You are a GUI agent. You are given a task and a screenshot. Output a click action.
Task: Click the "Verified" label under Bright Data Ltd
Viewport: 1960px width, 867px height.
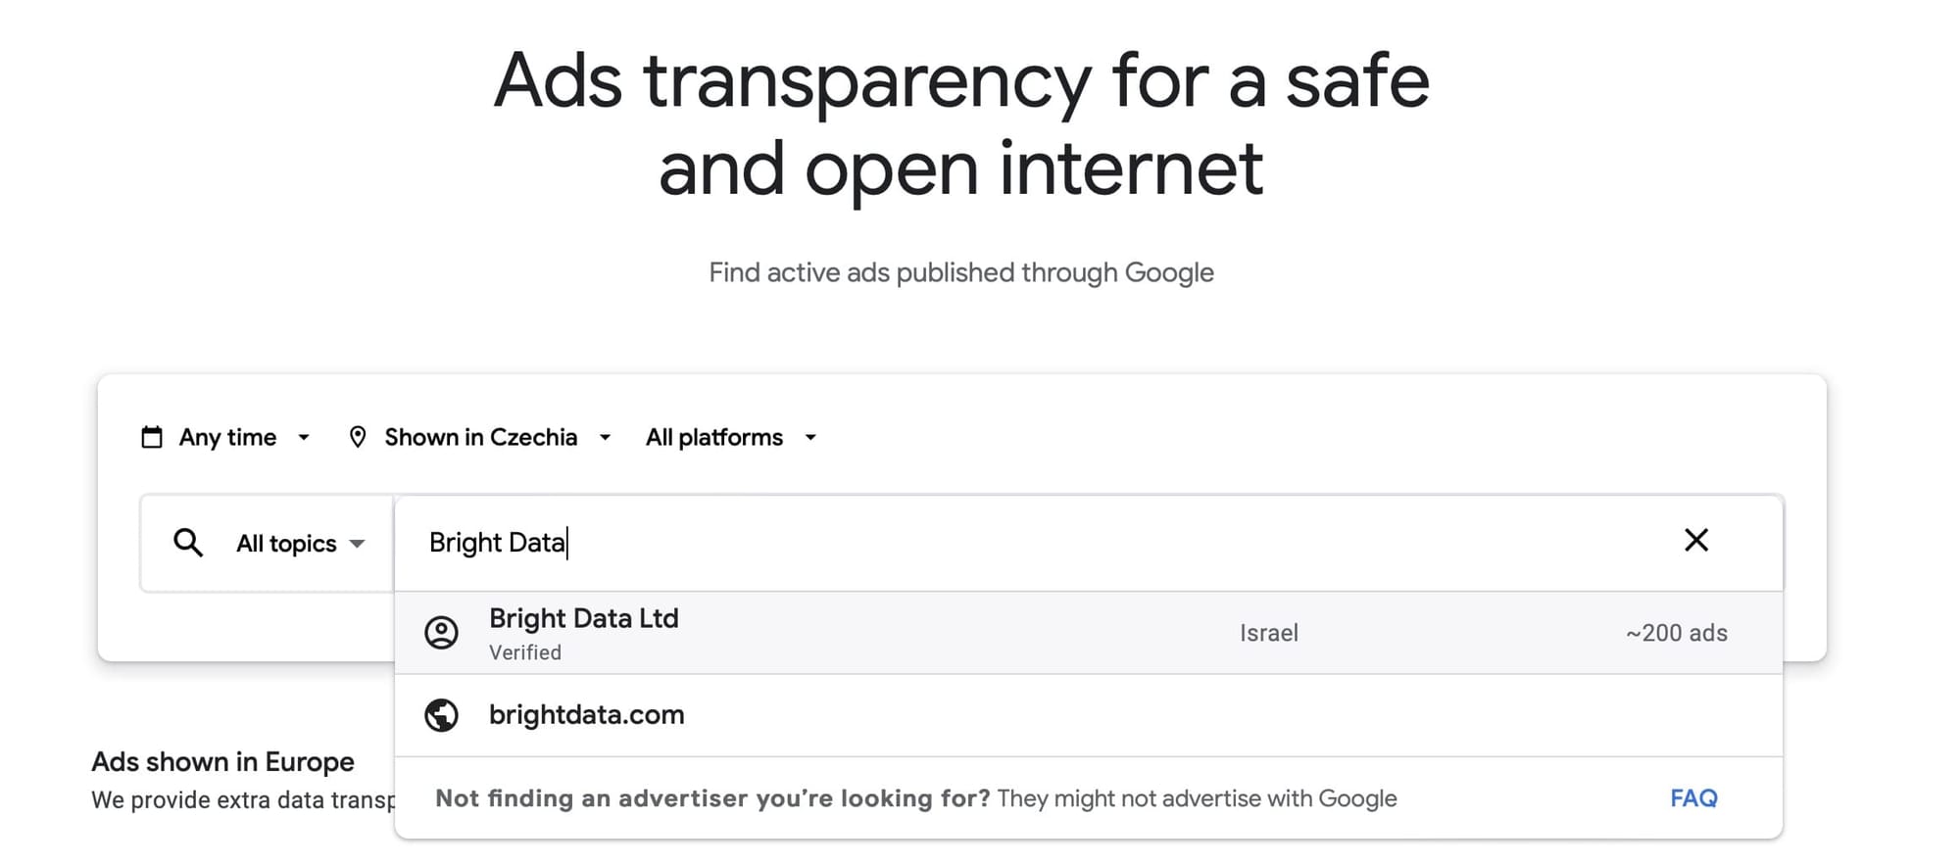[x=525, y=650]
